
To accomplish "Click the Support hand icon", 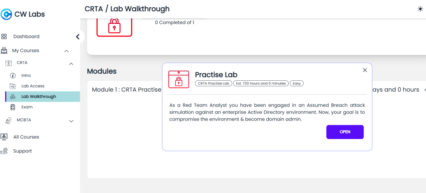I will tap(4, 151).
